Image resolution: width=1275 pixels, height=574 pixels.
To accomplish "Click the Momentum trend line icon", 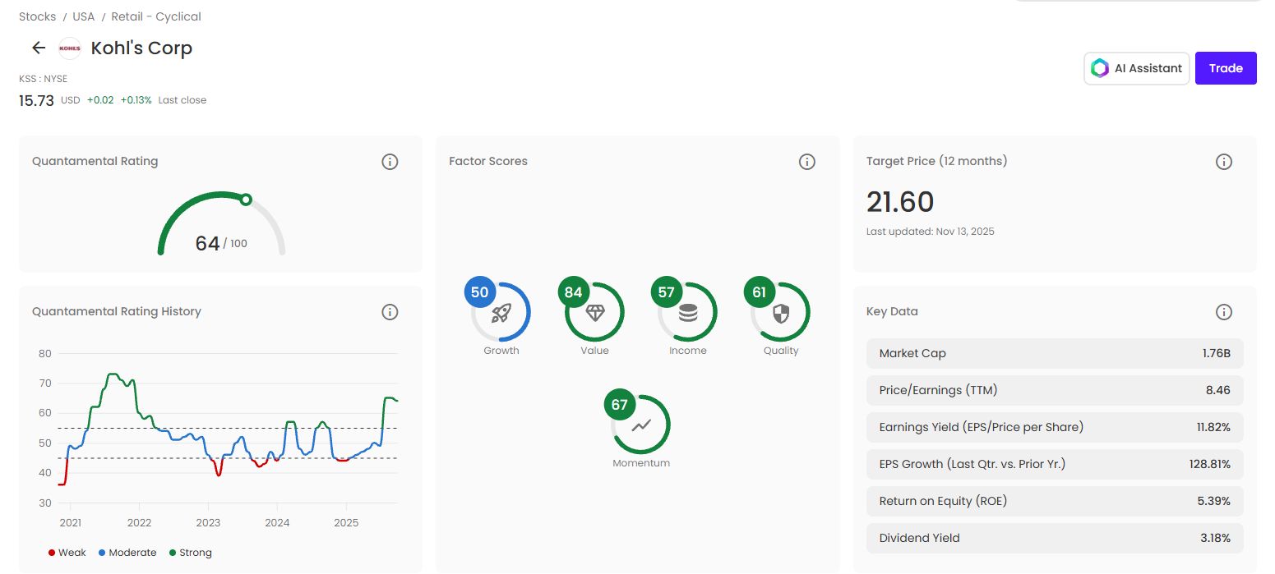I will click(x=641, y=425).
